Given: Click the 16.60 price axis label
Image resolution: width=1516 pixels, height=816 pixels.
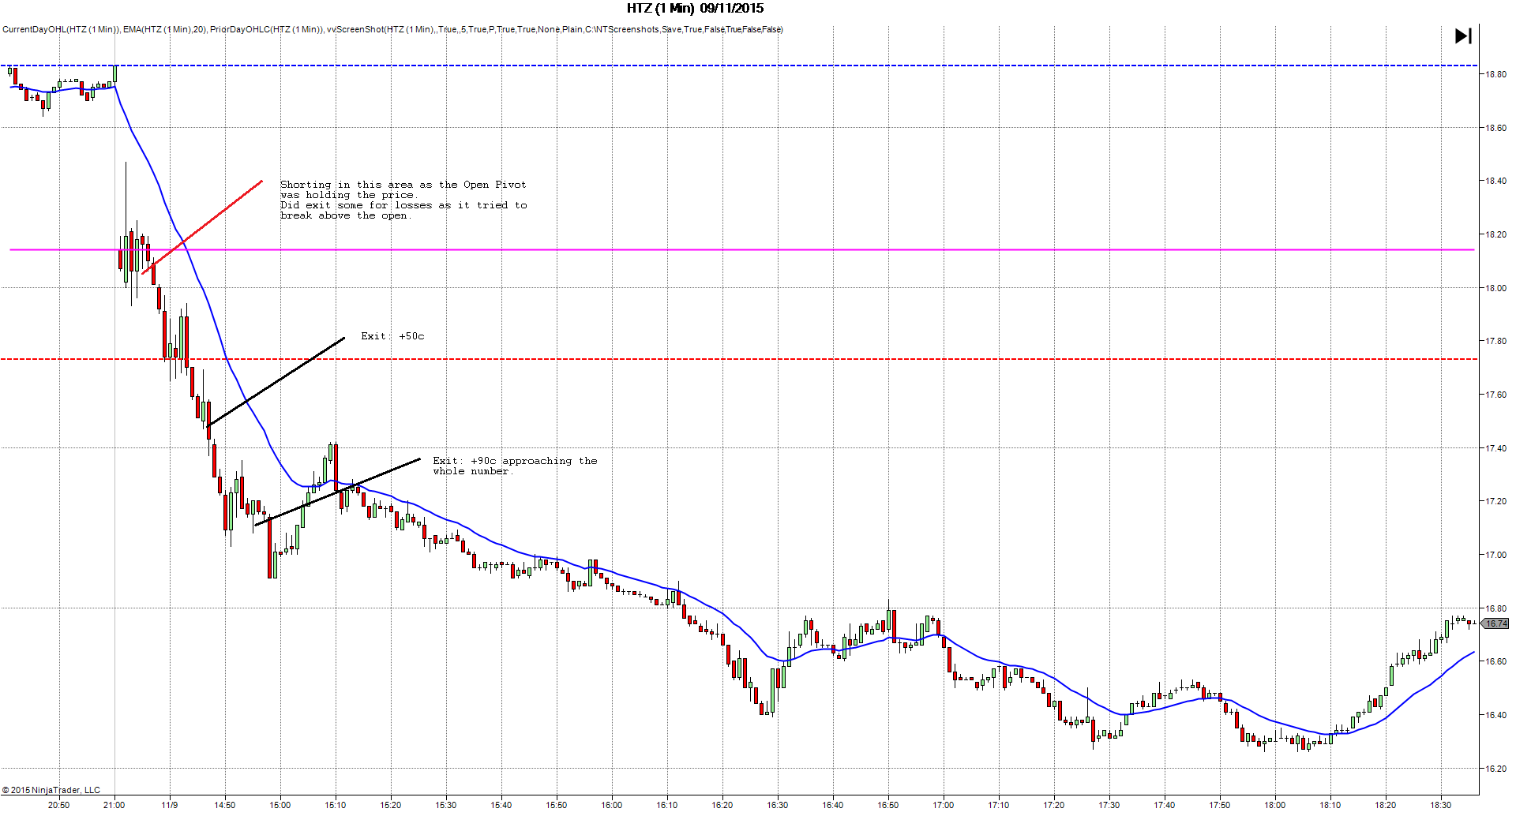Looking at the screenshot, I should pos(1495,661).
